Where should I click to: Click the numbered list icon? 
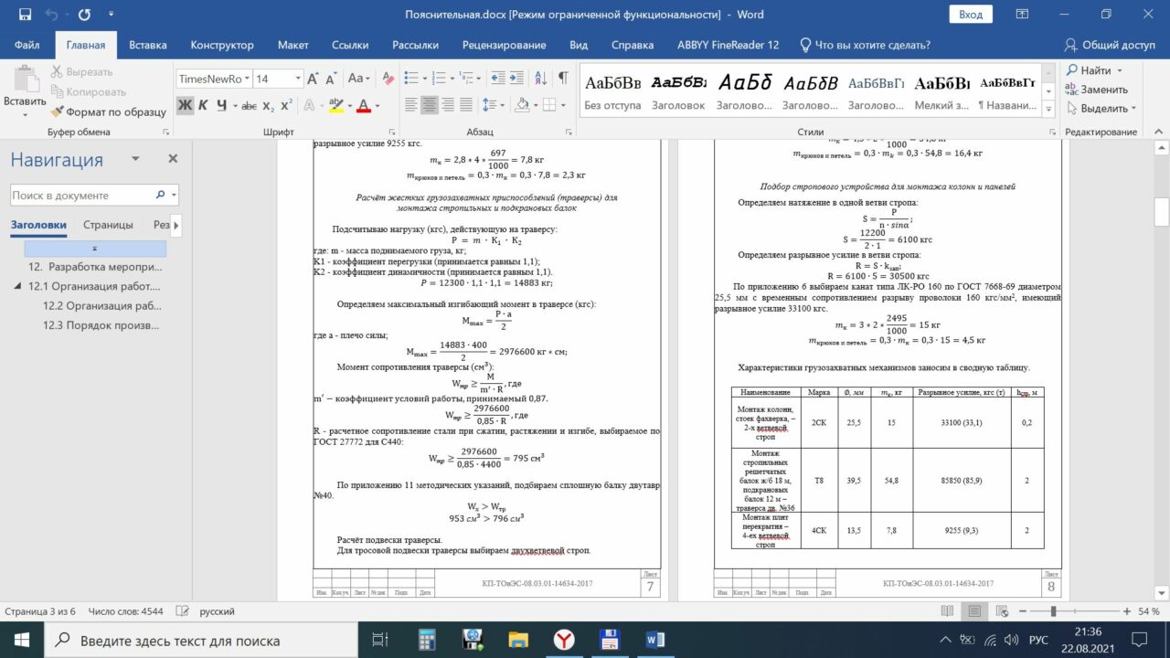coord(439,79)
